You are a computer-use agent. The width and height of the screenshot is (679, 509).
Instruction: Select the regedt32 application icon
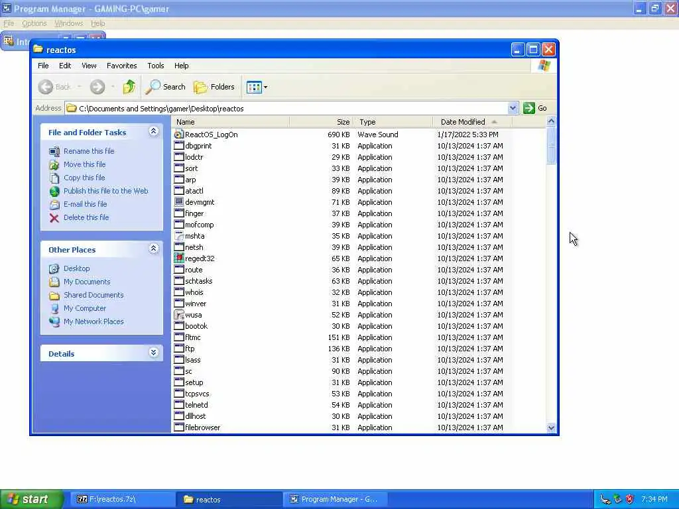(179, 258)
